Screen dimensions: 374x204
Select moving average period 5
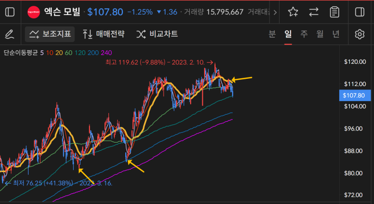point(42,53)
